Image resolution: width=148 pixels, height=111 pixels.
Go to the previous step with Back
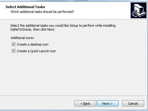click(85, 103)
